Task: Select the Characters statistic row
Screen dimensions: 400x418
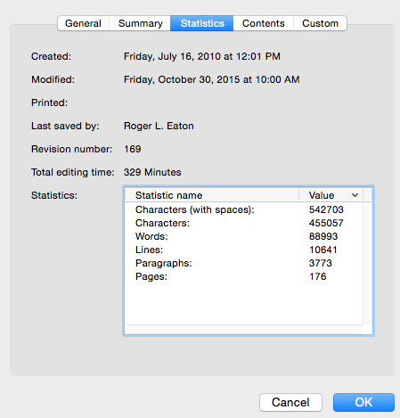Action: [243, 223]
